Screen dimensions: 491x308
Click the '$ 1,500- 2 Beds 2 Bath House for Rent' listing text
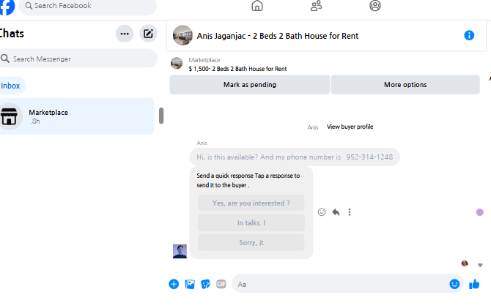pyautogui.click(x=237, y=69)
